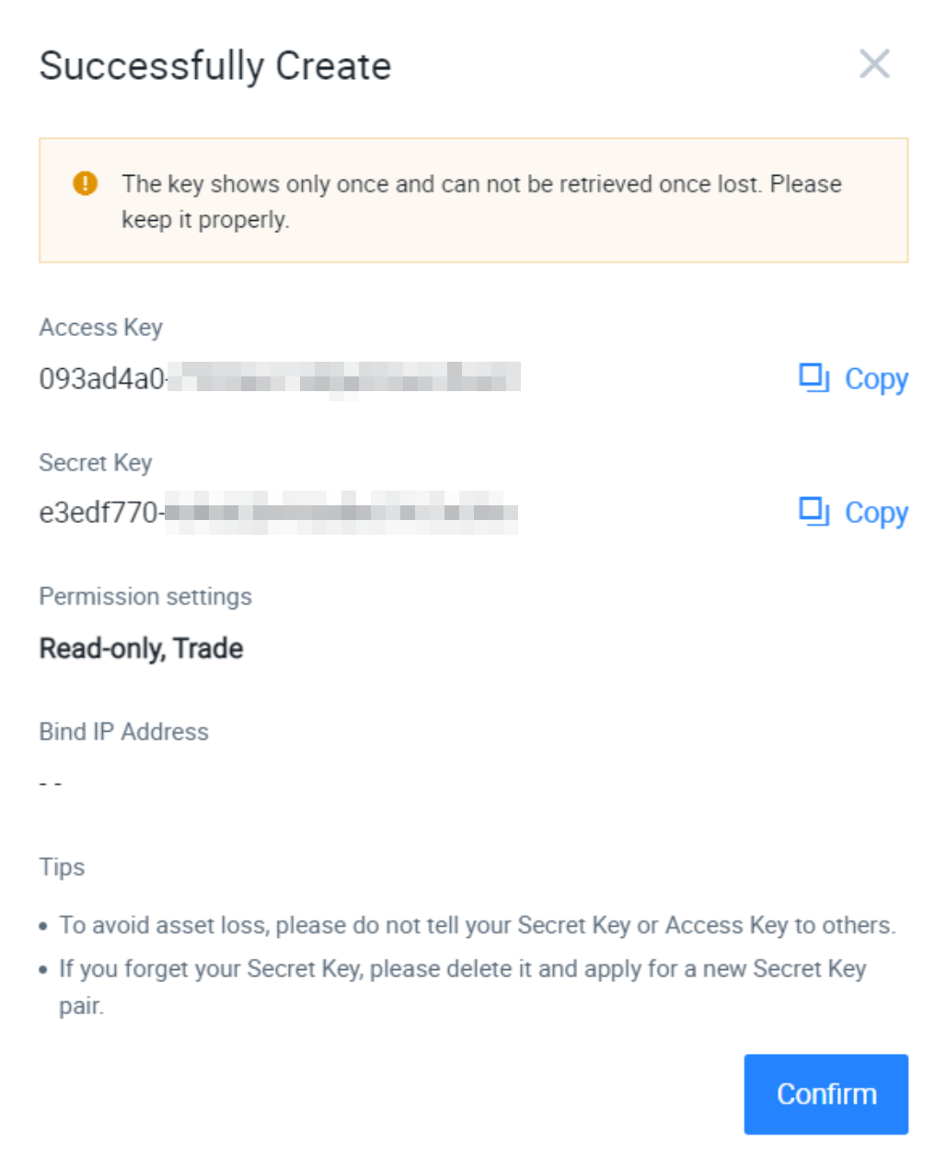
Task: Click the Read-only, Trade permission text
Action: click(141, 648)
